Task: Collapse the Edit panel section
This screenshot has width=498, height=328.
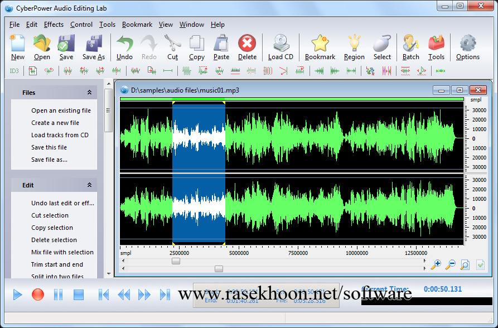Action: [x=90, y=185]
